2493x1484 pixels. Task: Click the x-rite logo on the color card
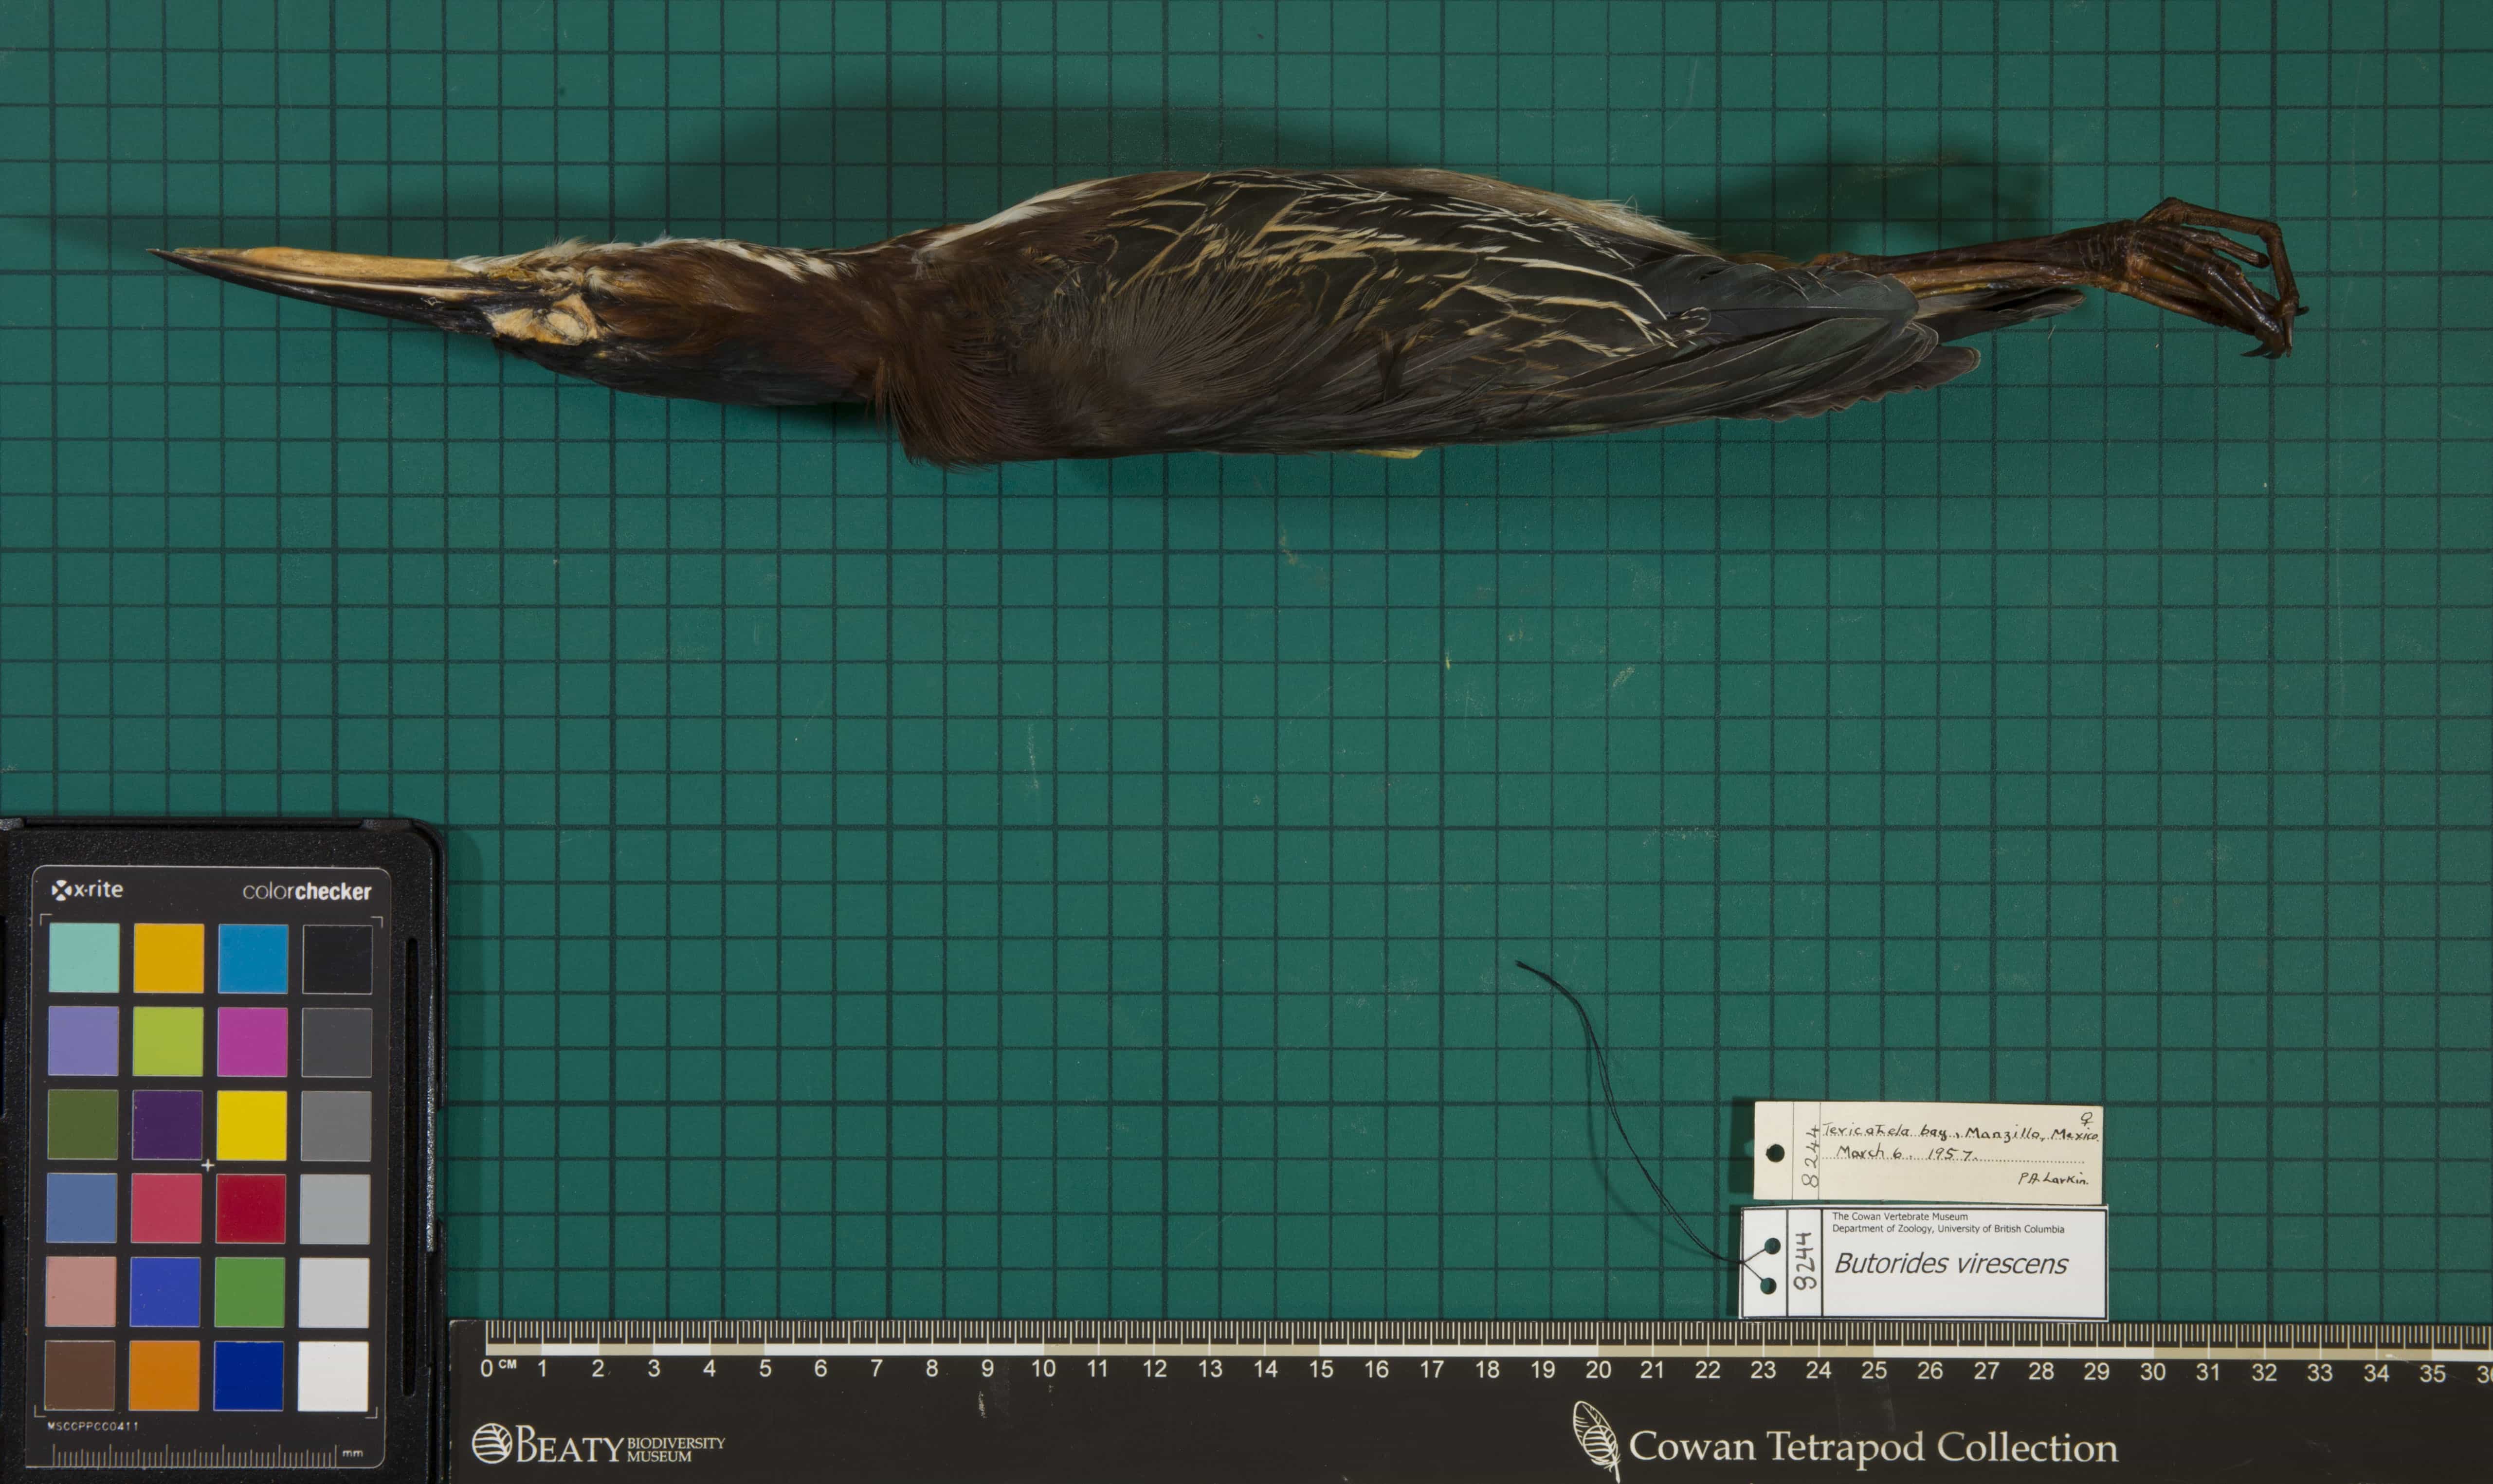pos(88,889)
